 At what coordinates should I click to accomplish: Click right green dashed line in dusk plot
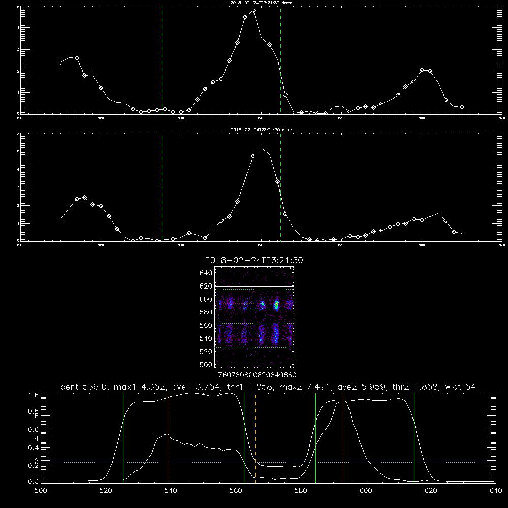tap(280, 187)
